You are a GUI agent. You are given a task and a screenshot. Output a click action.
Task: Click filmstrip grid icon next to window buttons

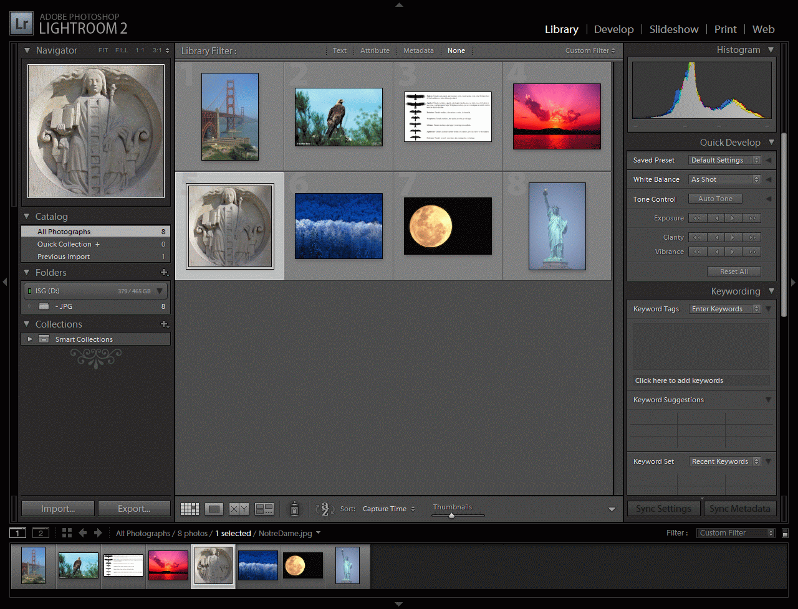(67, 533)
